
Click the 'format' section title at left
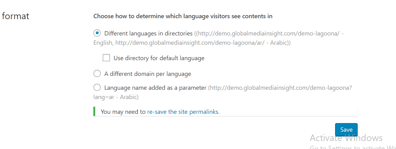click(x=15, y=16)
